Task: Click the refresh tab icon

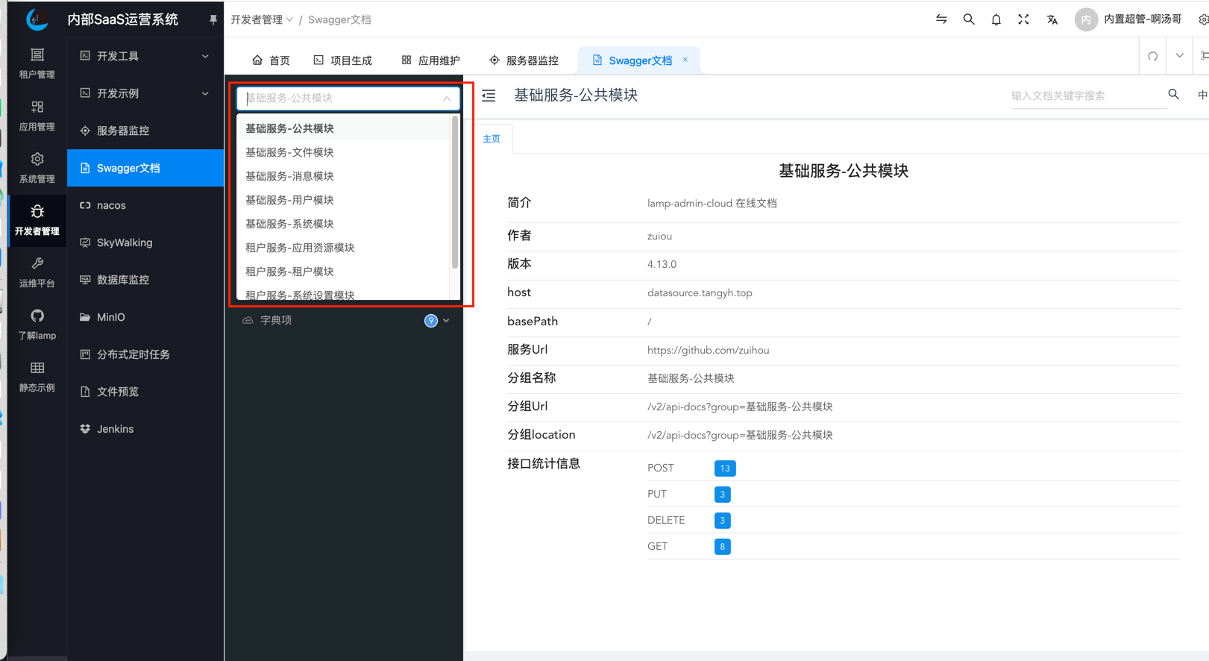Action: click(x=1152, y=57)
